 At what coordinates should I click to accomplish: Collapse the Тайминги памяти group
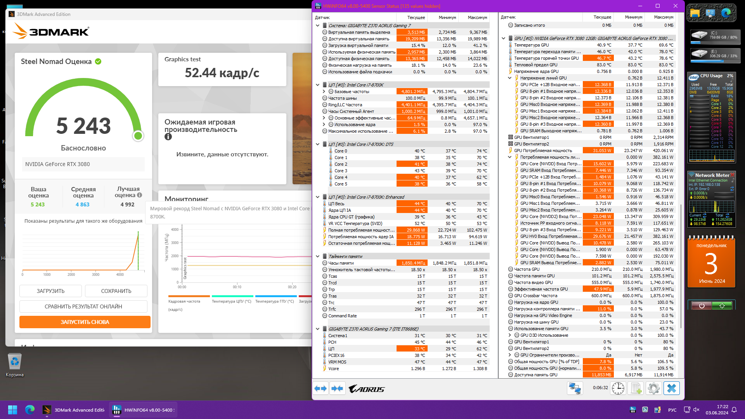(318, 256)
